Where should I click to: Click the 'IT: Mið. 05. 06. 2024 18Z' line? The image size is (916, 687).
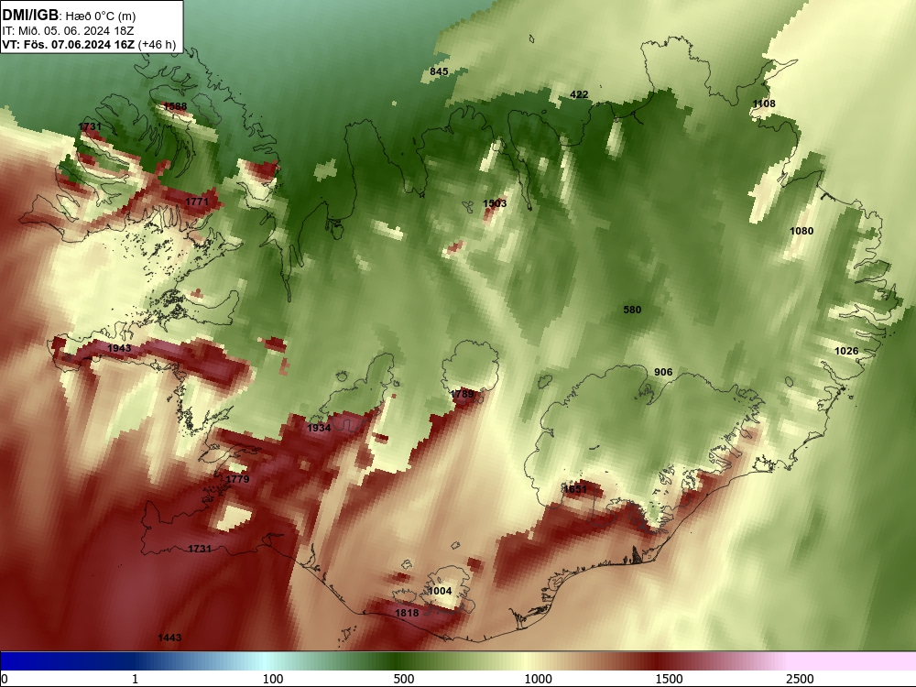64,31
